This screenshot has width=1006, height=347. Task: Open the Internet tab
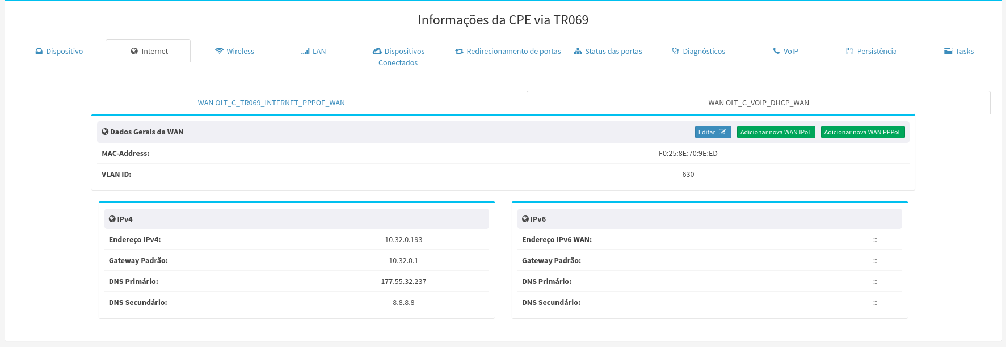[149, 51]
